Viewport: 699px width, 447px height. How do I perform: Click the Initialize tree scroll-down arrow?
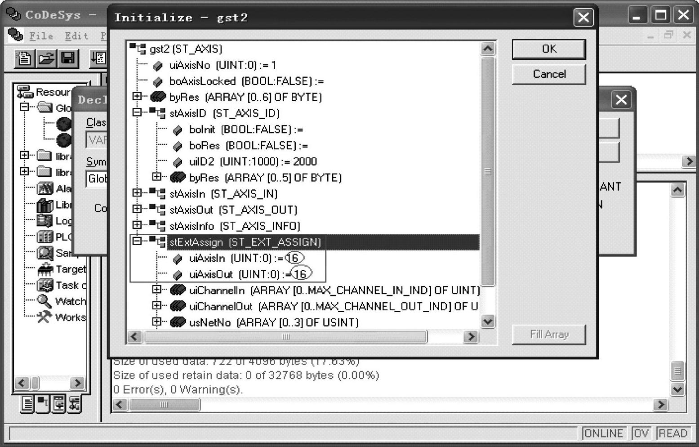coord(488,322)
